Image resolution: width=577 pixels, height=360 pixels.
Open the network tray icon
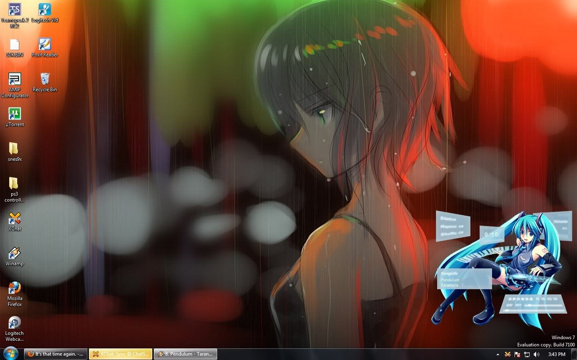(527, 354)
